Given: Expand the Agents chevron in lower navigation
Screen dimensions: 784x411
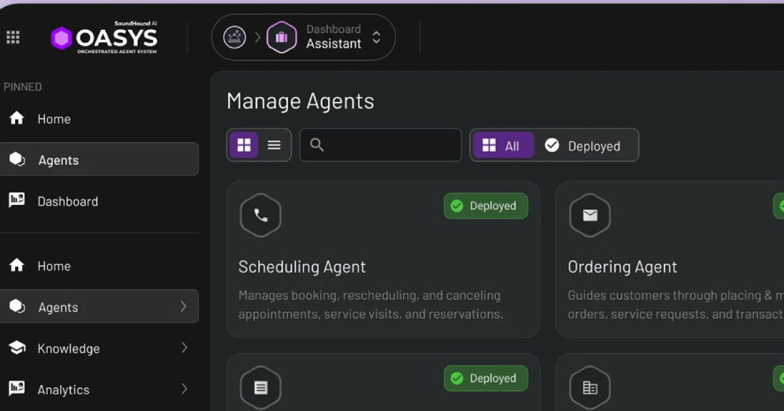Looking at the screenshot, I should [x=184, y=307].
